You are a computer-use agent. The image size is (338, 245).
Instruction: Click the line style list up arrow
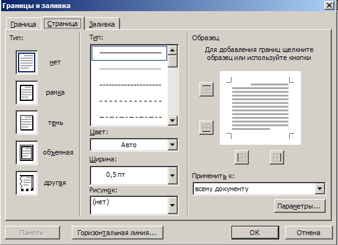(173, 50)
